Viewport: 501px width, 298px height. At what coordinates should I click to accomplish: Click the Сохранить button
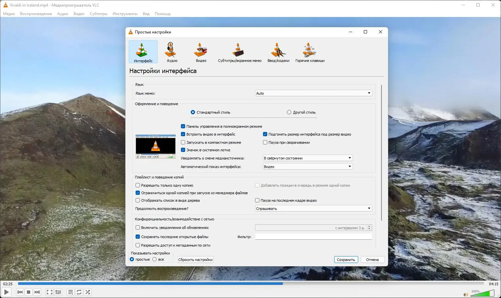[346, 260]
